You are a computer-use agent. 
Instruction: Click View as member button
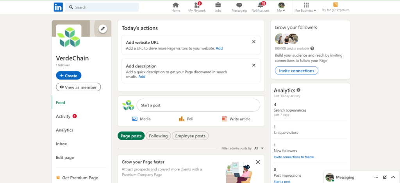78,87
